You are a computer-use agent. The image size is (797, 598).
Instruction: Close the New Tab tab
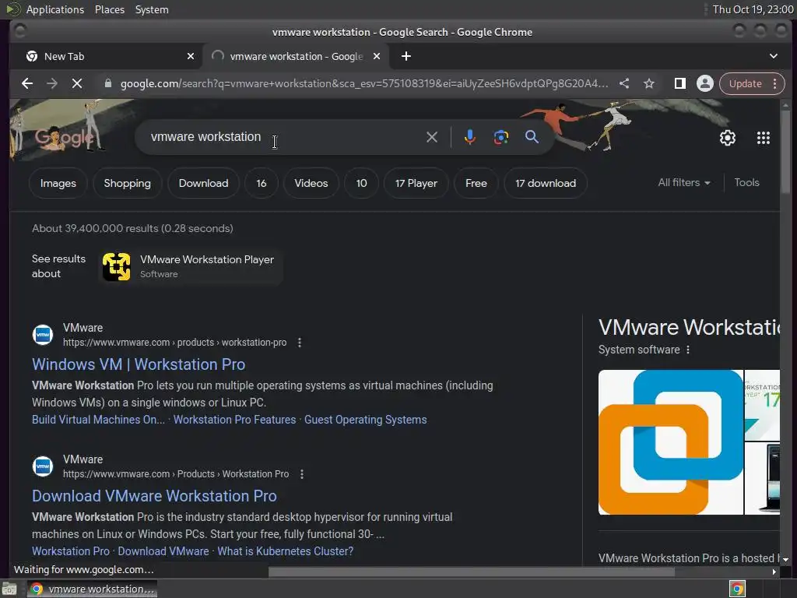pyautogui.click(x=191, y=56)
